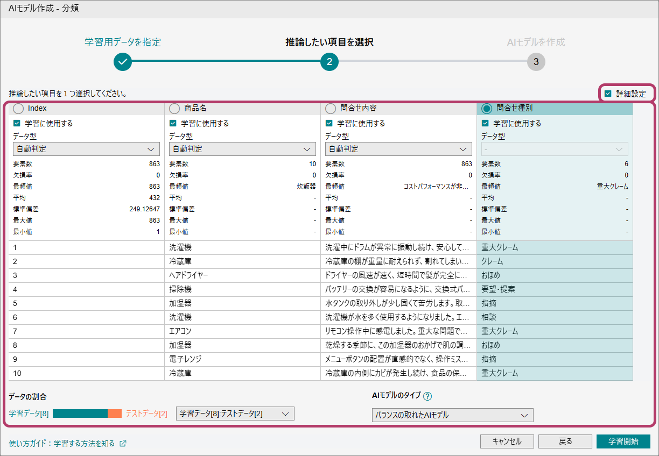Click the 推論したい項目を選択 step label
659x456 pixels.
coord(329,42)
